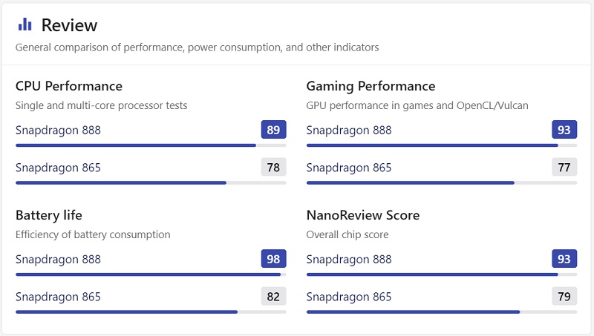594x336 pixels.
Task: Click the Review heading
Action: 69,25
